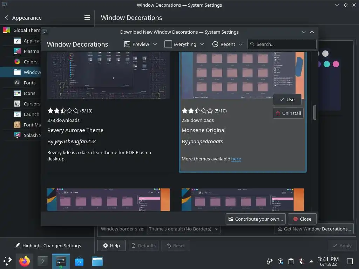This screenshot has height=269, width=359.
Task: Click the dialog vertical scrollbar handle
Action: click(315, 112)
